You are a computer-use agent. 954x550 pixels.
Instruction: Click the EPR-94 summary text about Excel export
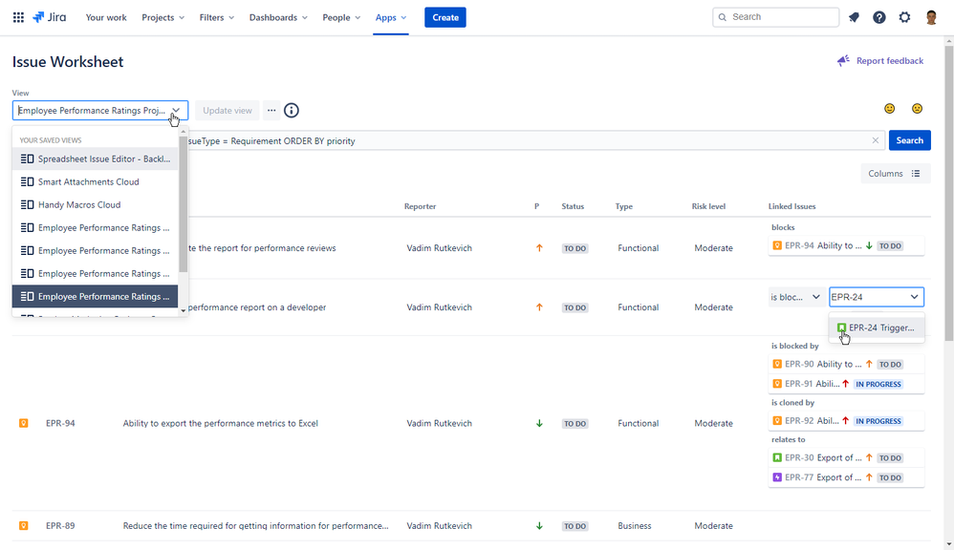coord(220,423)
